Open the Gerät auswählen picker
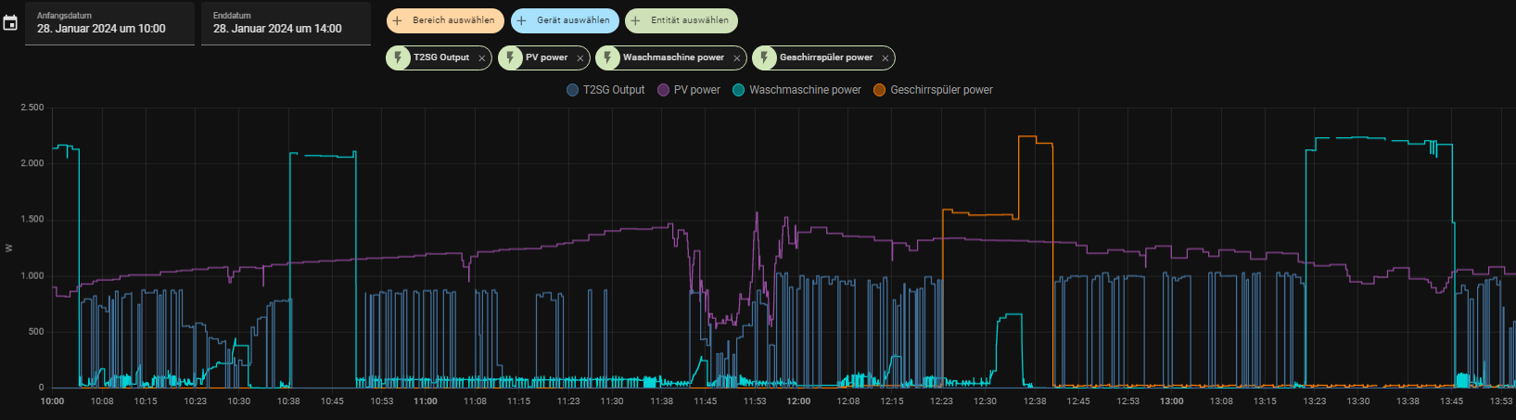This screenshot has height=420, width=1516. tap(565, 20)
